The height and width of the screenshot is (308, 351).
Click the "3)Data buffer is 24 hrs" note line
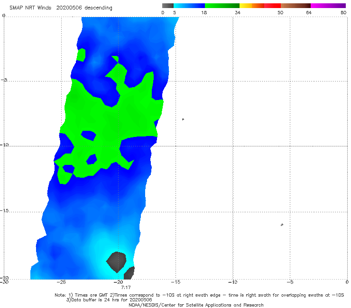click(109, 300)
